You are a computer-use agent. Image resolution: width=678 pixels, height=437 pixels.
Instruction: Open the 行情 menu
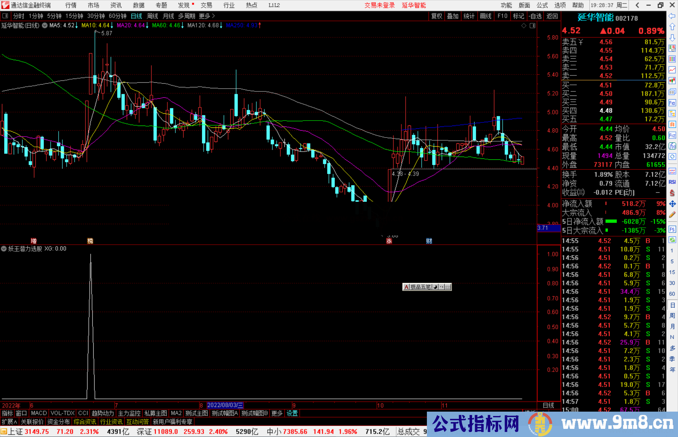[x=71, y=5]
